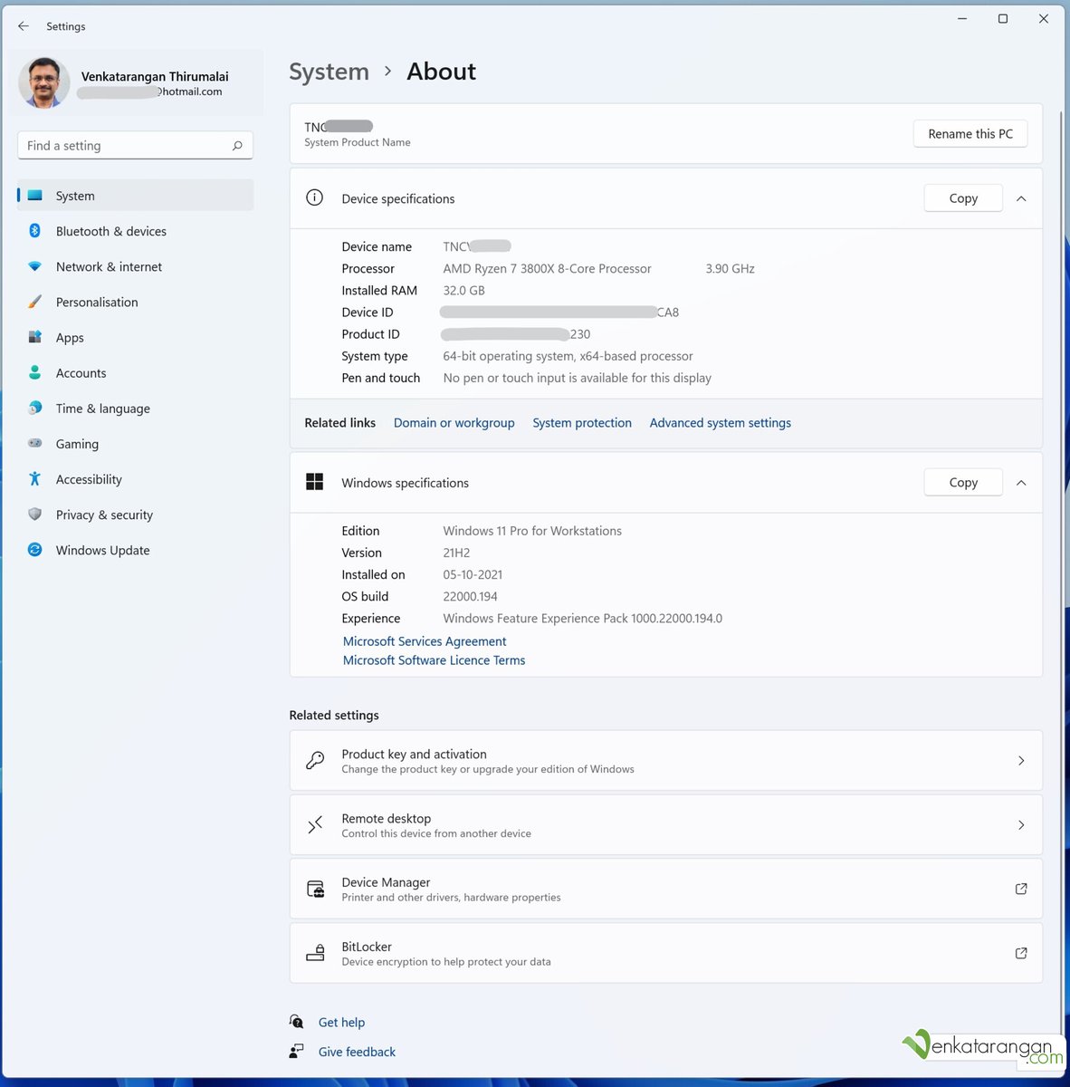Click Rename this PC button

970,133
